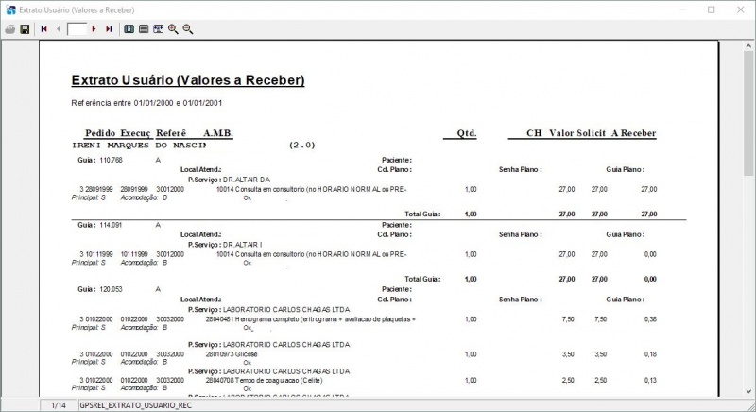Zoom in with the plus magnifier

click(x=173, y=29)
